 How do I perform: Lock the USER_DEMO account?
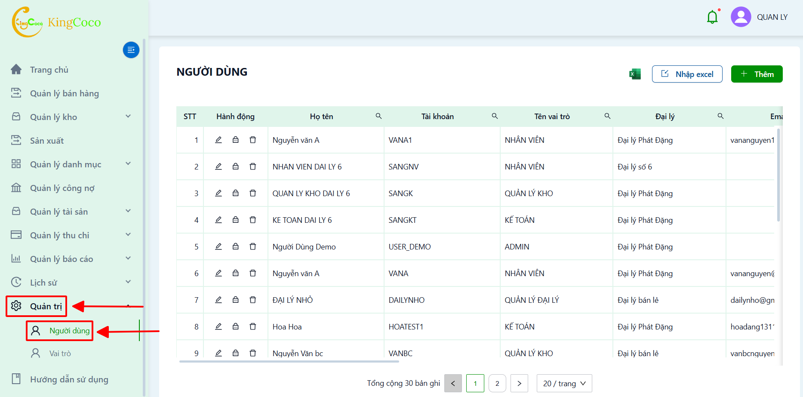[236, 246]
